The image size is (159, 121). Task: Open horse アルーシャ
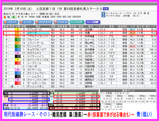pos(33,39)
